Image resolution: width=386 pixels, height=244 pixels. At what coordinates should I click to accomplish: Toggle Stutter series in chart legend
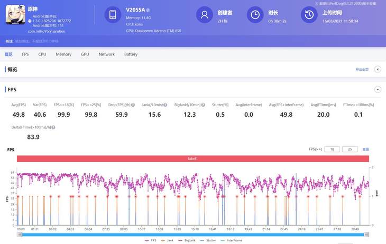(x=208, y=240)
